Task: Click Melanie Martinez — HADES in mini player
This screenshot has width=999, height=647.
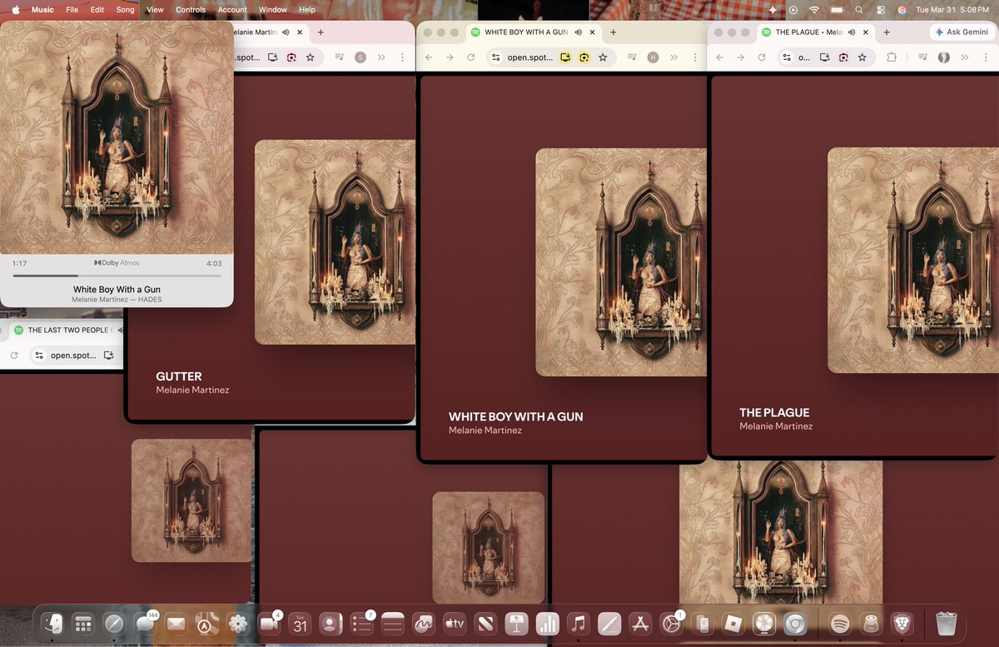Action: tap(117, 300)
